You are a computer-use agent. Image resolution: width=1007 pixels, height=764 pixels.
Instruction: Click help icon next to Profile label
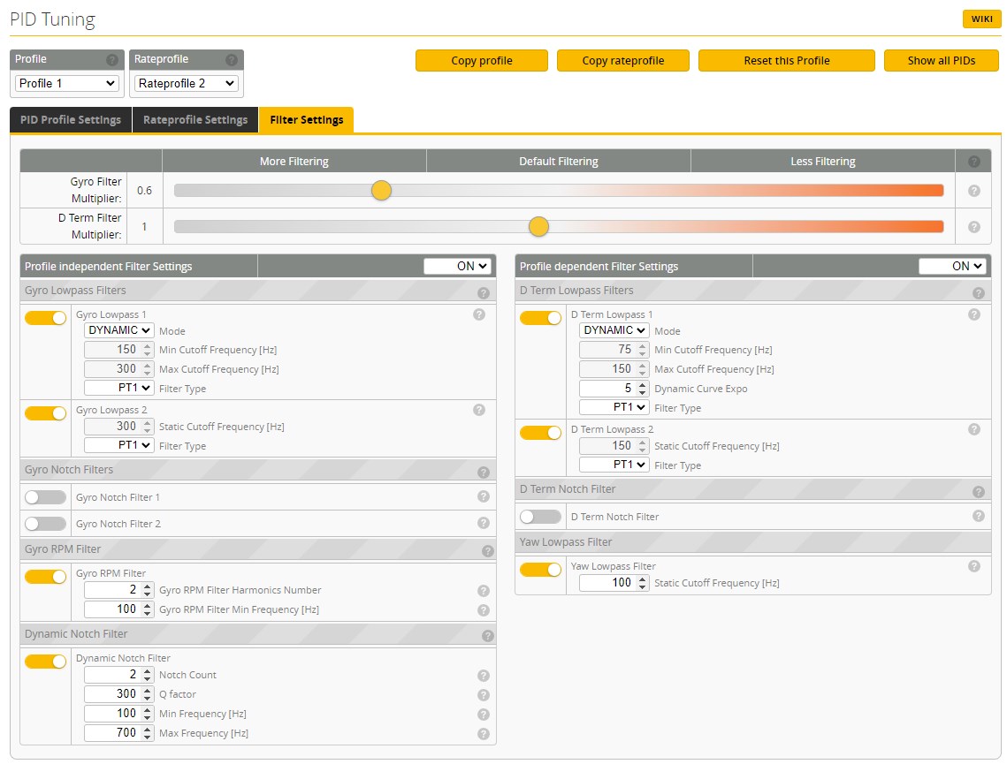[112, 60]
